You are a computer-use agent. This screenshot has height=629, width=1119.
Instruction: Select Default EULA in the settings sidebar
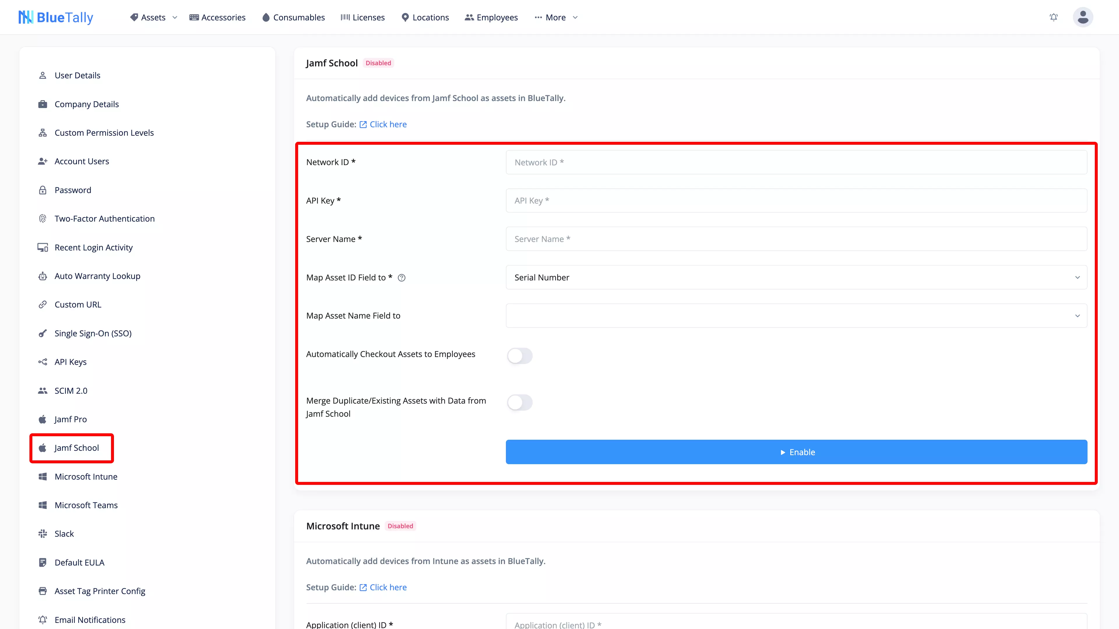(x=80, y=563)
